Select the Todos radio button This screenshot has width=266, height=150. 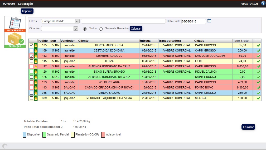click(85, 29)
